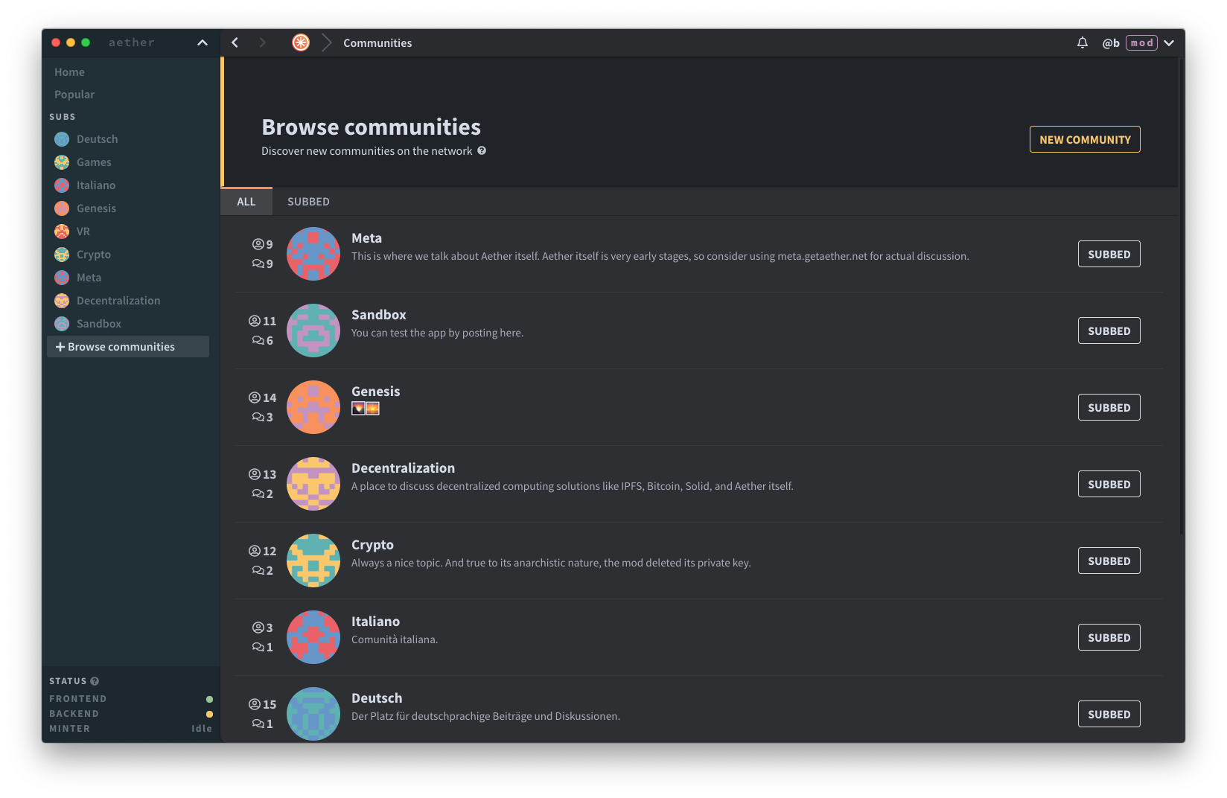Image resolution: width=1227 pixels, height=798 pixels.
Task: Click the @b username in header
Action: pyautogui.click(x=1111, y=43)
